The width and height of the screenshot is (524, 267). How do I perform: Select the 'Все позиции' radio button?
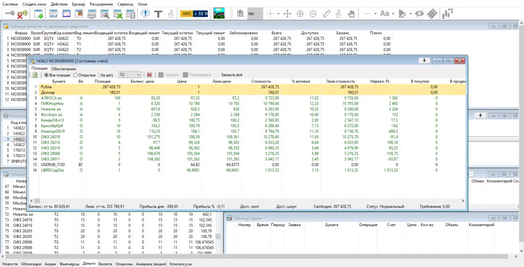[x=46, y=75]
